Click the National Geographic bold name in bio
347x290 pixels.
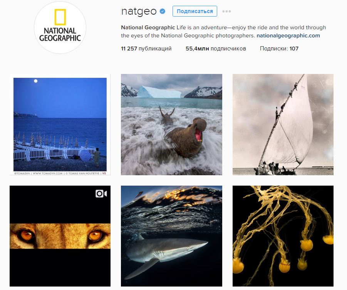click(148, 27)
